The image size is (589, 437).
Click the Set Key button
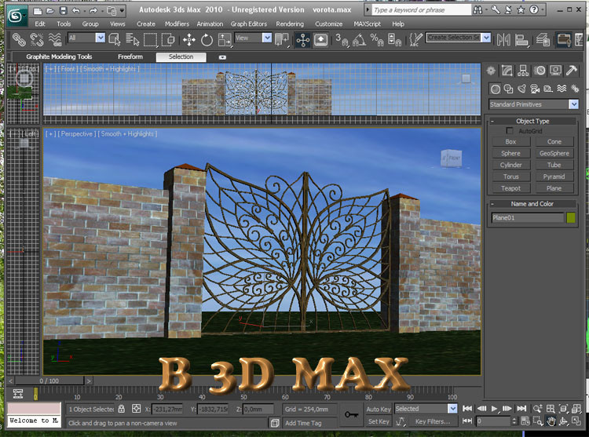[379, 421]
